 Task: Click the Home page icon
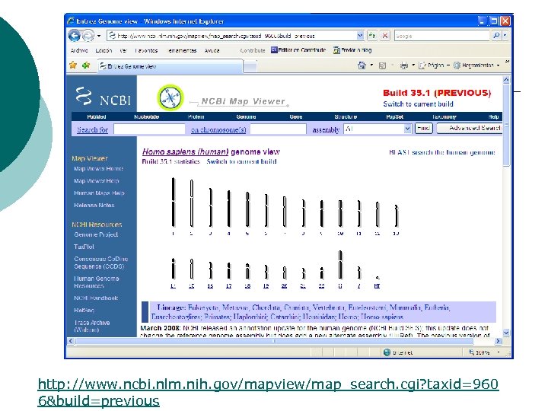coord(362,65)
